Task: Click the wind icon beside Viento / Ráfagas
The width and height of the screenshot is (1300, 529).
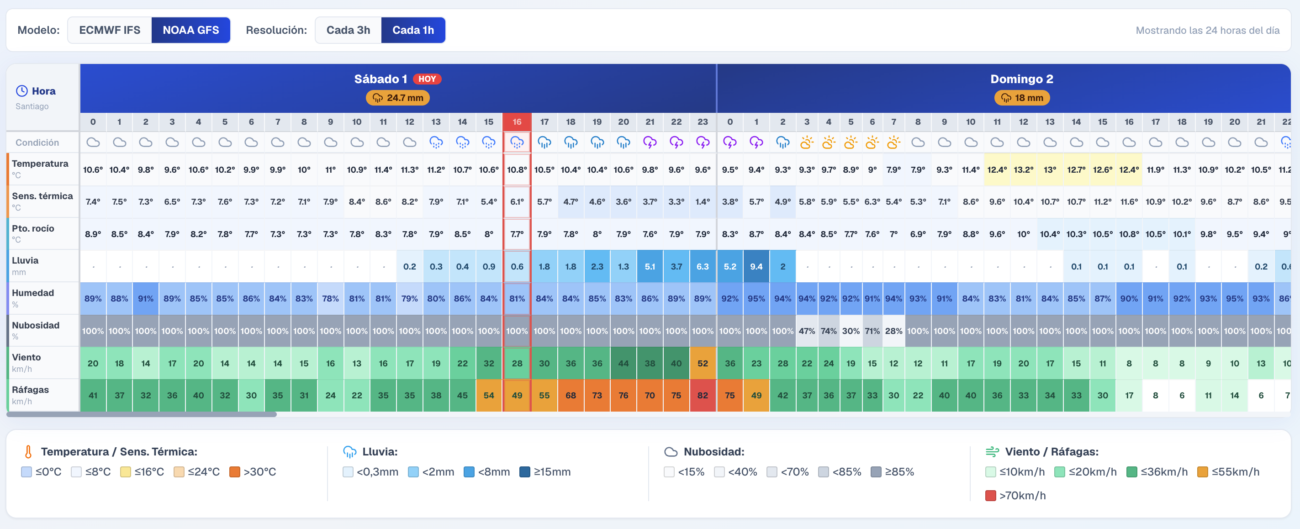Action: (992, 452)
